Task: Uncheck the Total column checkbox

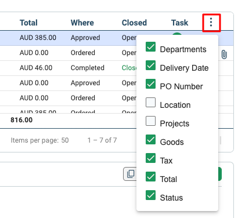Action: [x=150, y=176]
